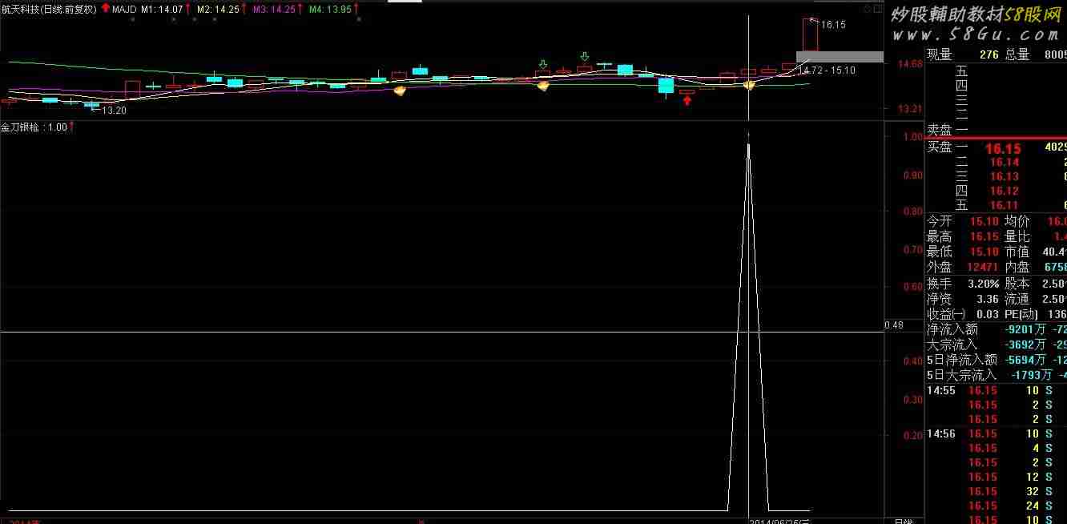Screen dimensions: 1067x524
Task: Click the purple M3: 14.25 value
Action: tap(274, 9)
